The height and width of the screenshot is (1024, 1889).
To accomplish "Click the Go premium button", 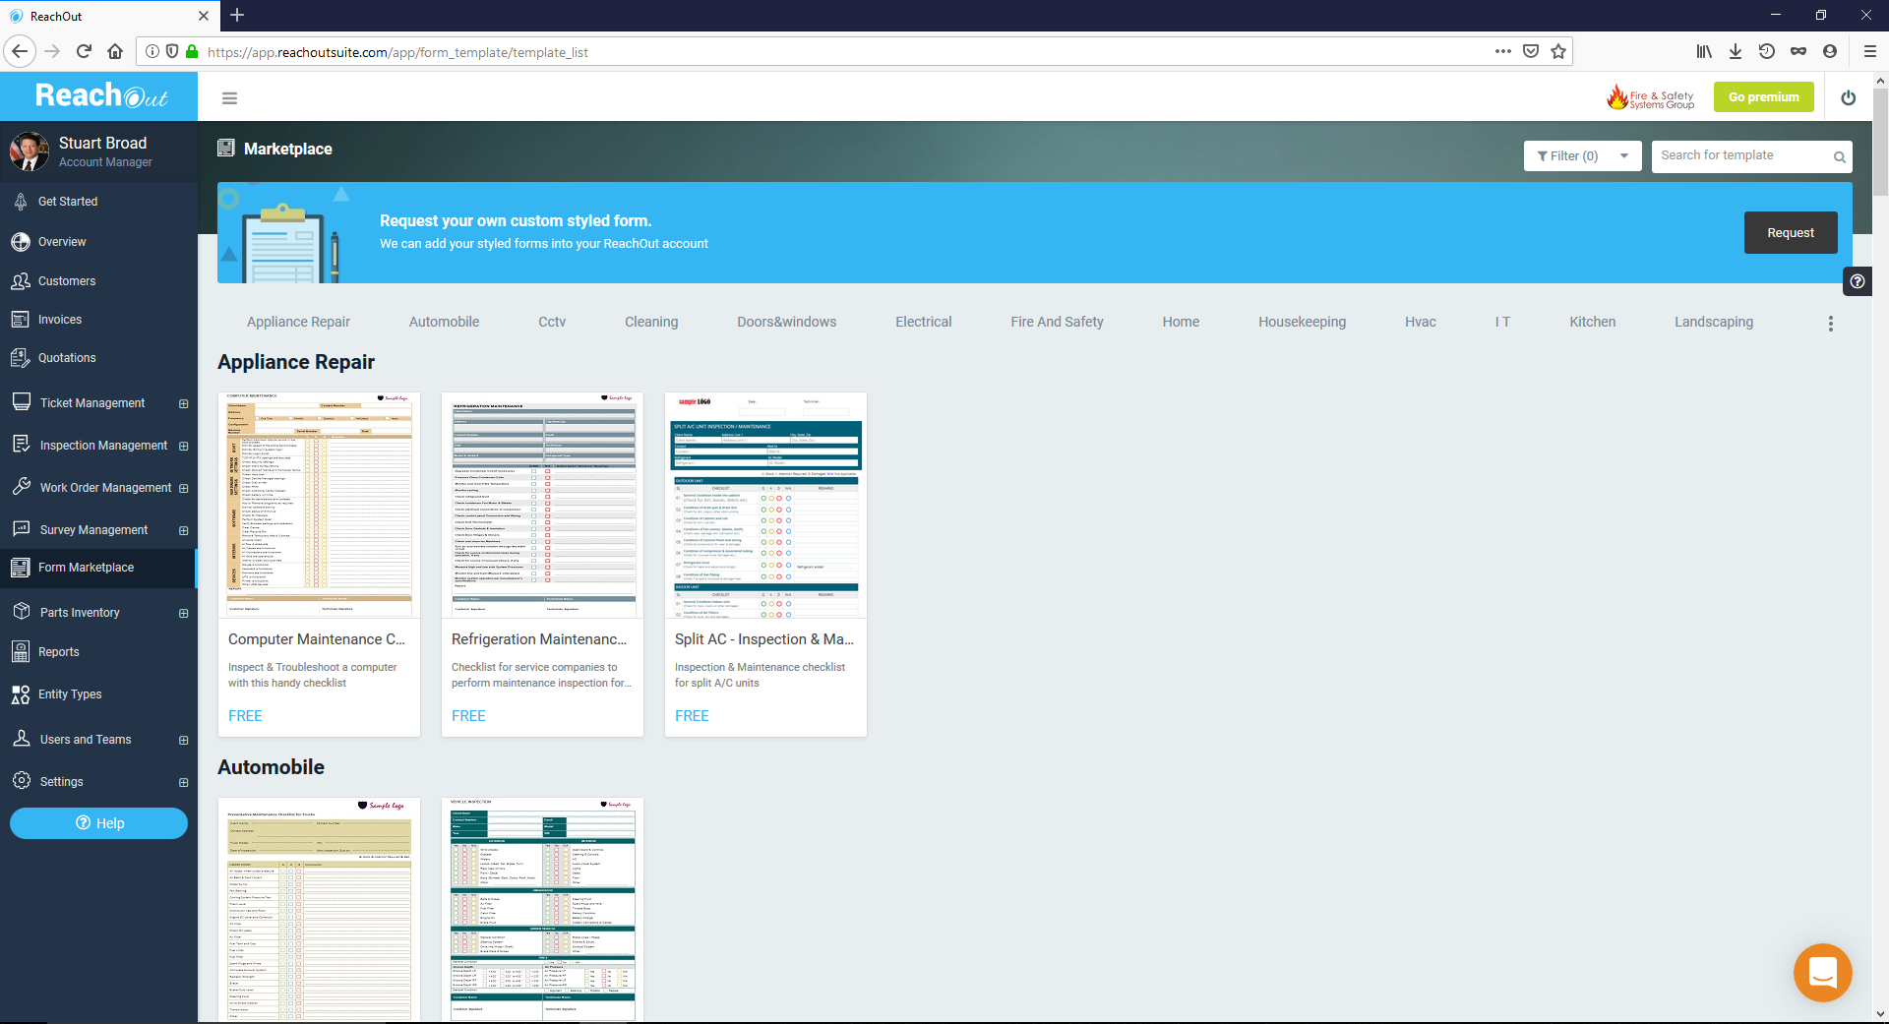I will [1763, 96].
